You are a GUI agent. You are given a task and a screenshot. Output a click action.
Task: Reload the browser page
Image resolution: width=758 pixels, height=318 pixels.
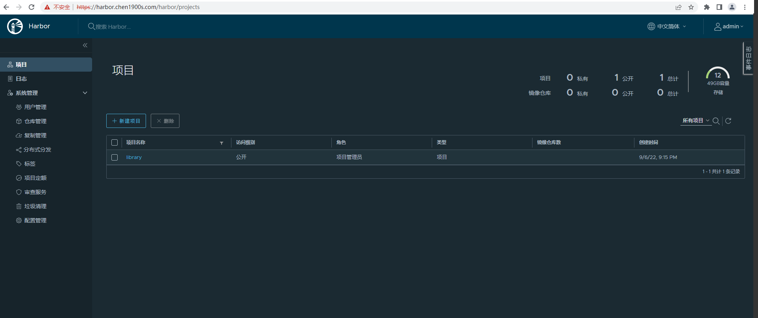[x=31, y=7]
